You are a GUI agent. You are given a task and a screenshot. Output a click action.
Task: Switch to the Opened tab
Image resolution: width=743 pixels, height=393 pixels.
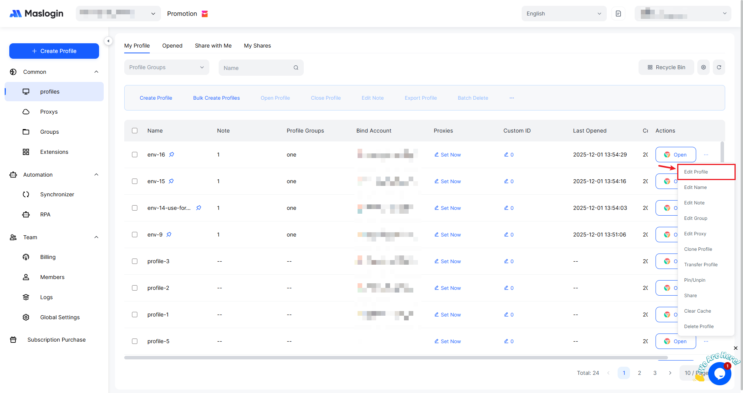pos(172,46)
